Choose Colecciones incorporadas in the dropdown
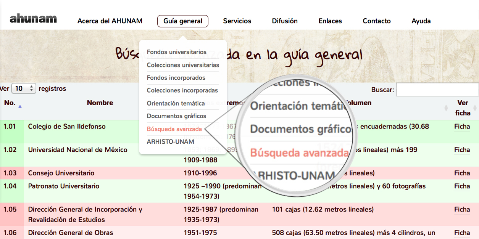This screenshot has width=479, height=239. pos(182,91)
